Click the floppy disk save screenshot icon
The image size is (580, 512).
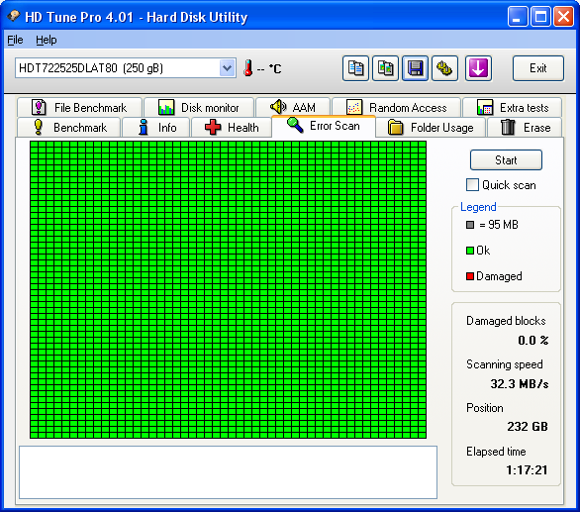pos(415,68)
